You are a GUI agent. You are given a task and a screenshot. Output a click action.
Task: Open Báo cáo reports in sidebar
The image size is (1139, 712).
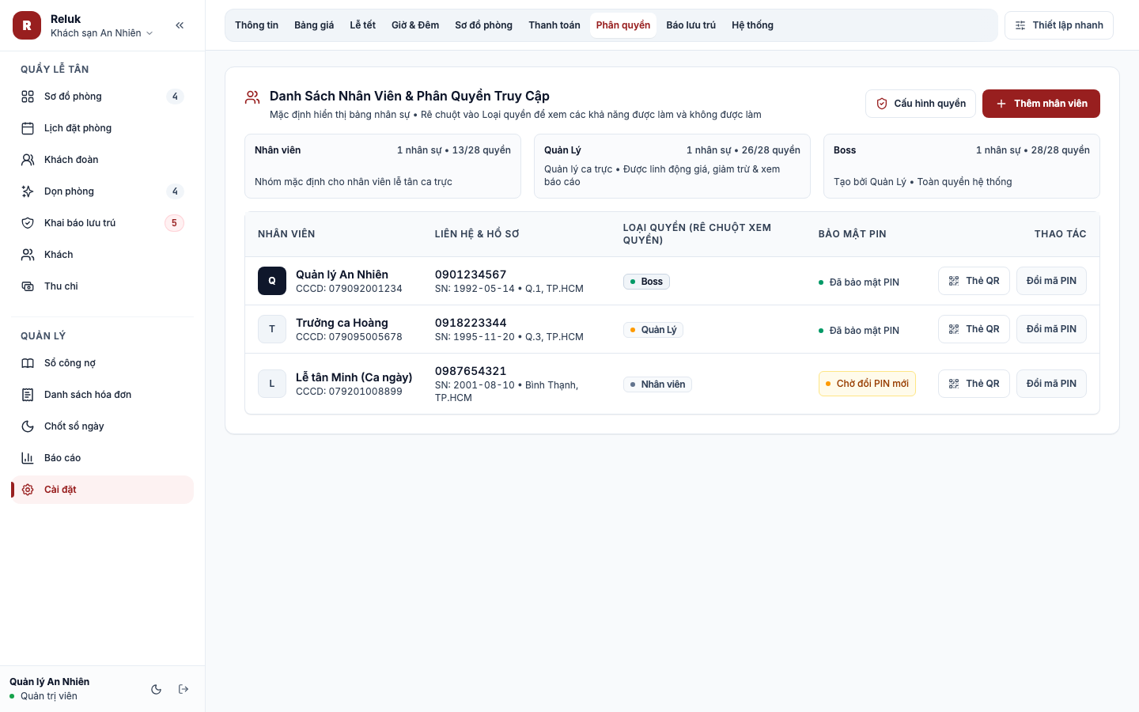102,458
